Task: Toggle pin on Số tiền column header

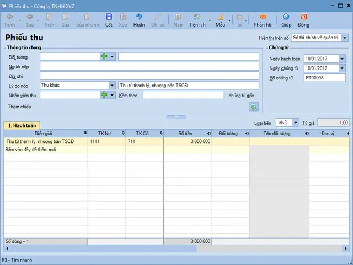Action: coord(208,133)
